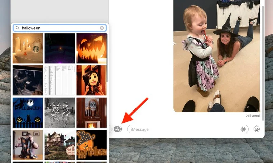This screenshot has height=163, width=273.
Task: Select the glowing jack-o'-lantern GIF
Action: point(91,48)
